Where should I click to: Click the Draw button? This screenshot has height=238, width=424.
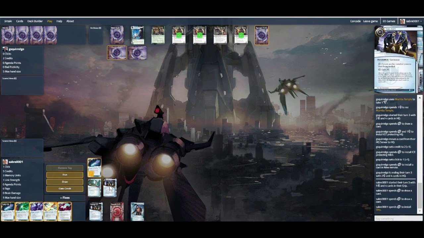(x=65, y=181)
